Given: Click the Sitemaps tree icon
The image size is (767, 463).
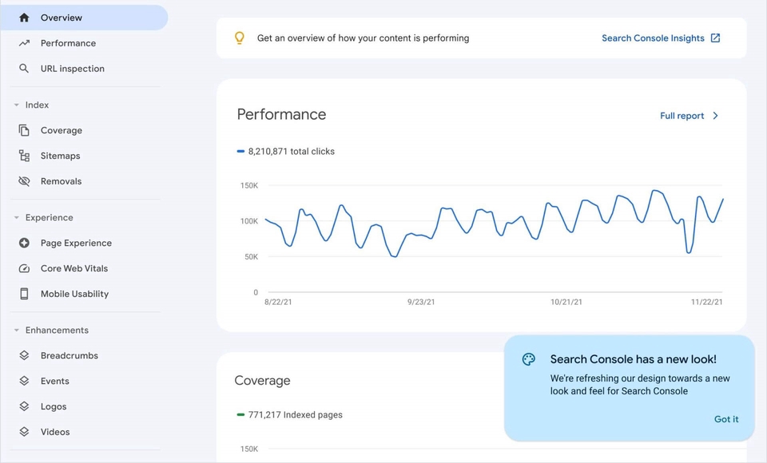Looking at the screenshot, I should point(24,156).
